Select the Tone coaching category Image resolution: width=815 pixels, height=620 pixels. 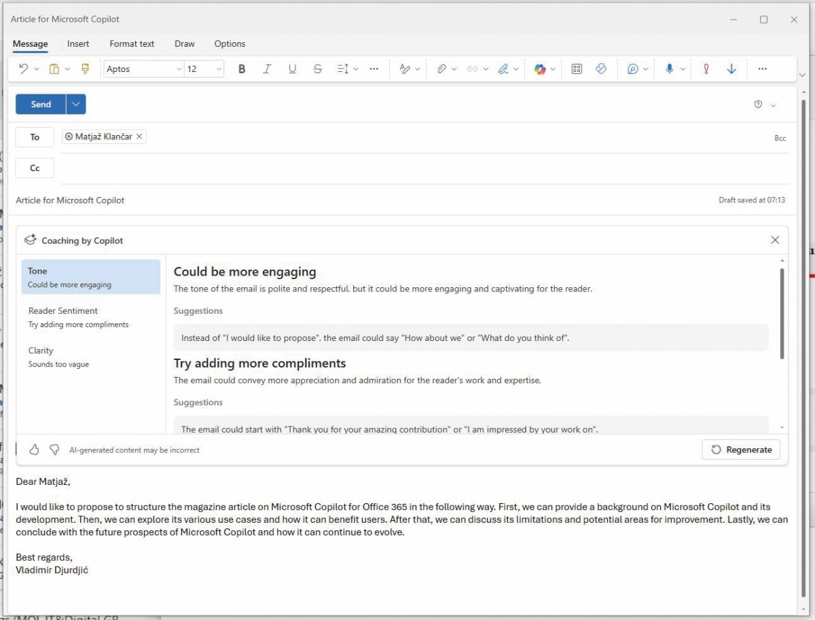91,277
